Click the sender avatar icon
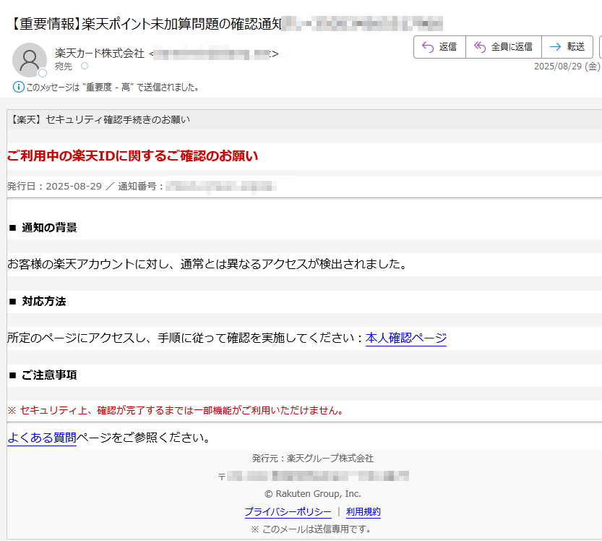Image resolution: width=602 pixels, height=541 pixels. [x=30, y=59]
